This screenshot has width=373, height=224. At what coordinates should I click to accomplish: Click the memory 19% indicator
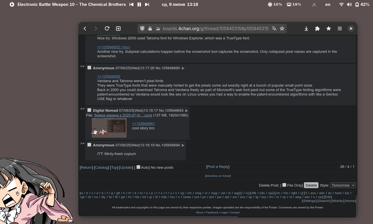point(294,4)
